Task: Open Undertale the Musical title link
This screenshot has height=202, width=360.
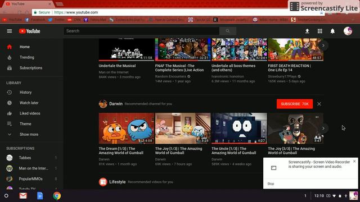Action: click(x=117, y=66)
